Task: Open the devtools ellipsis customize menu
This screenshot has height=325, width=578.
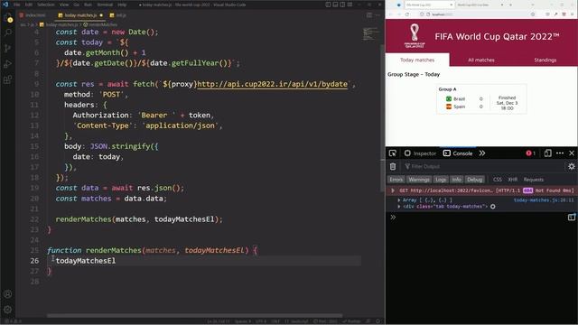Action: [560, 153]
